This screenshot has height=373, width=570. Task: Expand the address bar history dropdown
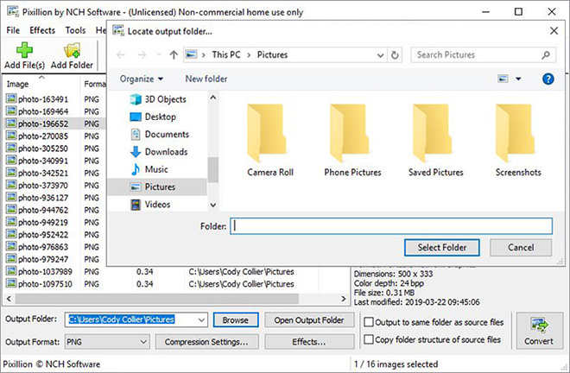(380, 55)
